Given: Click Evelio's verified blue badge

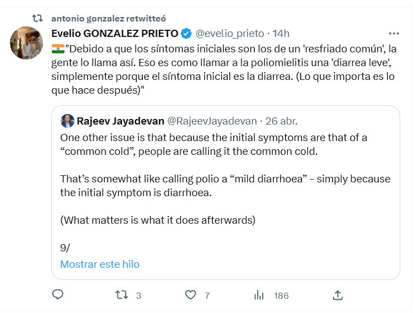Looking at the screenshot, I should pyautogui.click(x=186, y=34).
